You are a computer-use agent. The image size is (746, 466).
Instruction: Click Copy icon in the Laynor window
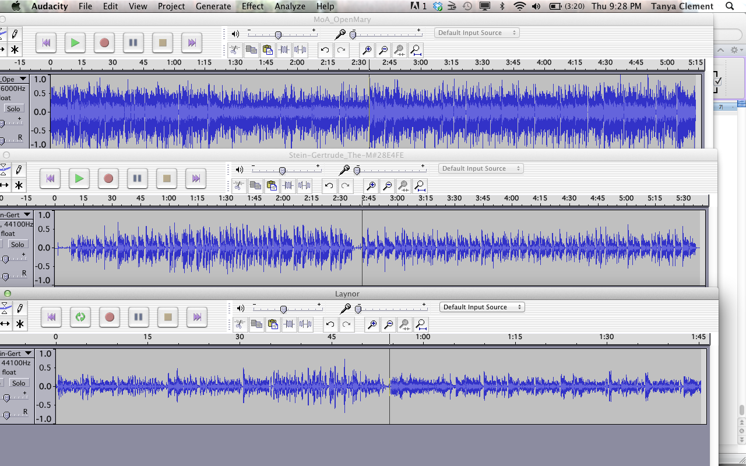(256, 324)
